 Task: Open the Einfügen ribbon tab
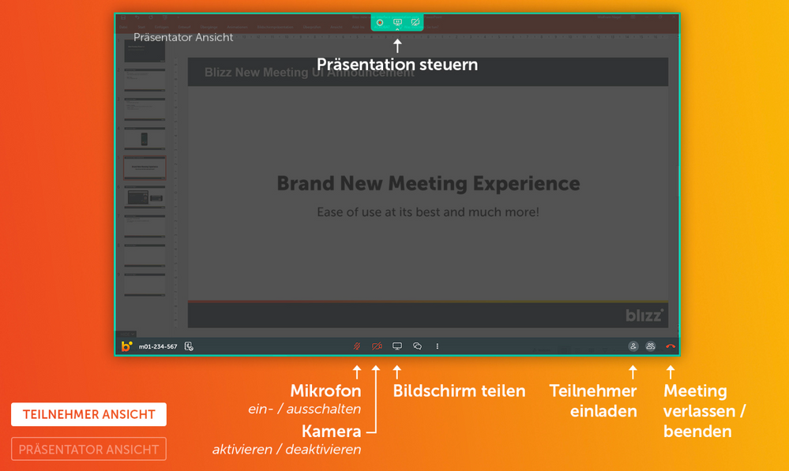tap(162, 27)
